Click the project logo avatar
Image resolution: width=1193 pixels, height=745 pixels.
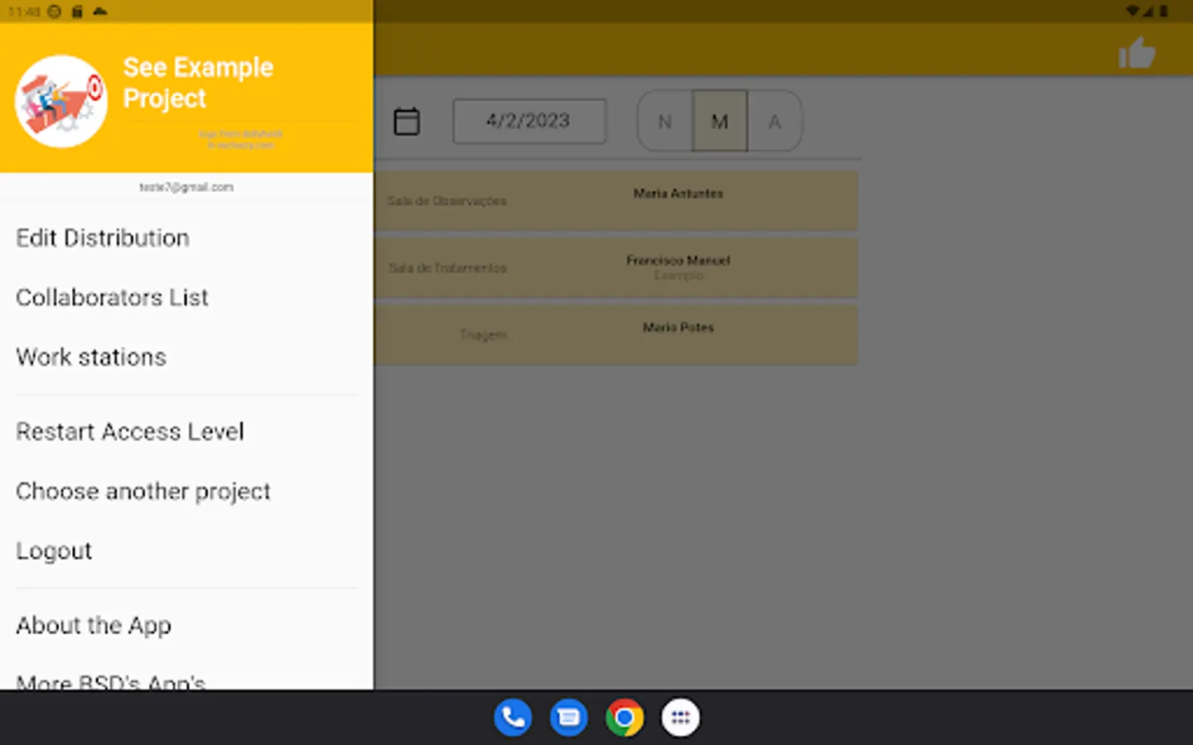[61, 101]
